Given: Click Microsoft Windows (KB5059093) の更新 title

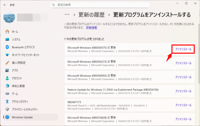Looking at the screenshot, I should [92, 76].
